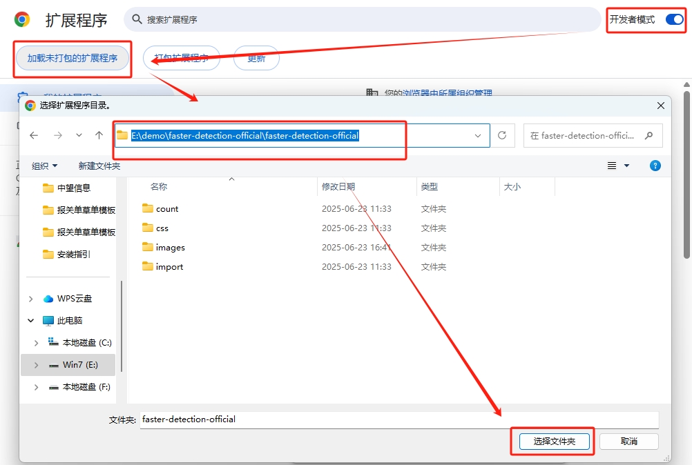The image size is (692, 465).
Task: Expand the address bar path dropdown
Action: click(x=478, y=136)
